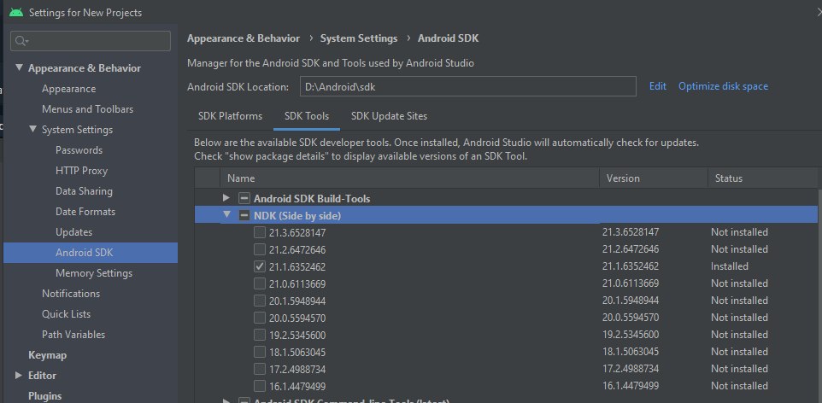Tick the NDK 21.2.6472646 checkbox
The image size is (822, 403).
pos(260,249)
